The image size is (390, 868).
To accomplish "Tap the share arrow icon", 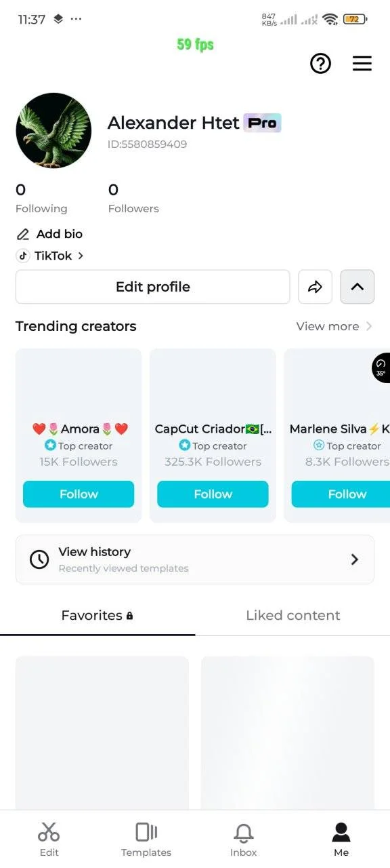I will click(x=315, y=287).
